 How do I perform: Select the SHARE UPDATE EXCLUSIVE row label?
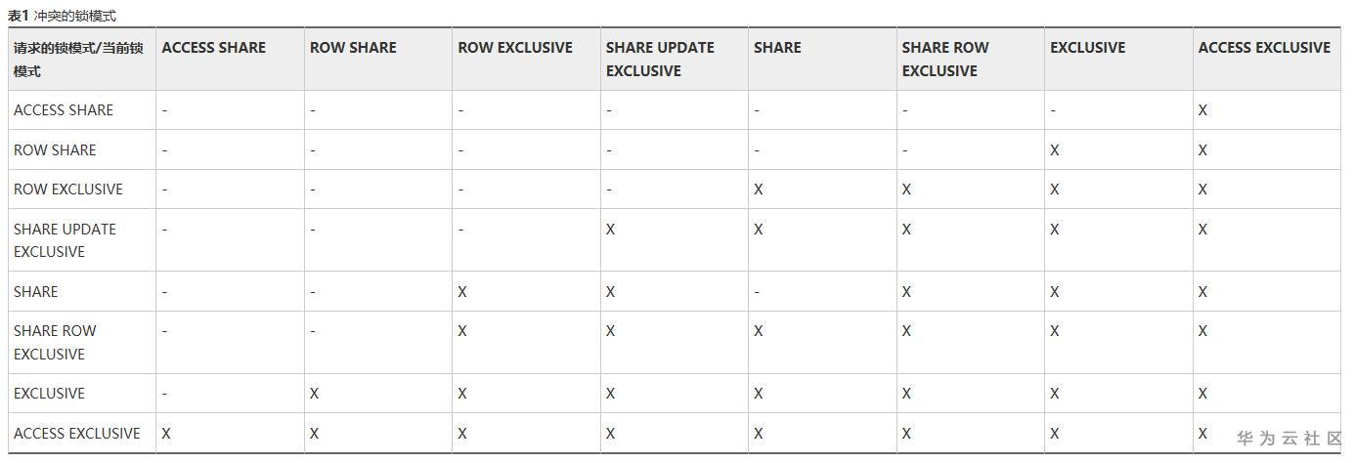pos(65,240)
